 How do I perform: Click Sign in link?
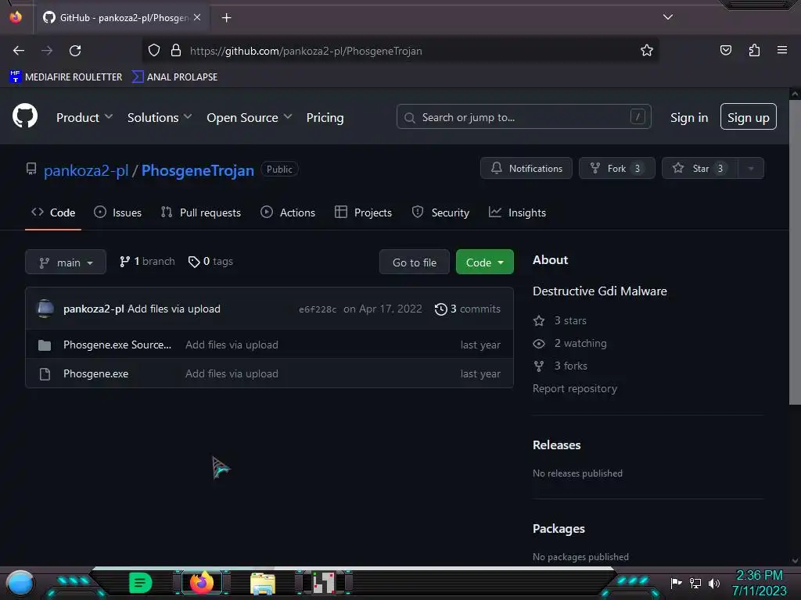tap(688, 117)
